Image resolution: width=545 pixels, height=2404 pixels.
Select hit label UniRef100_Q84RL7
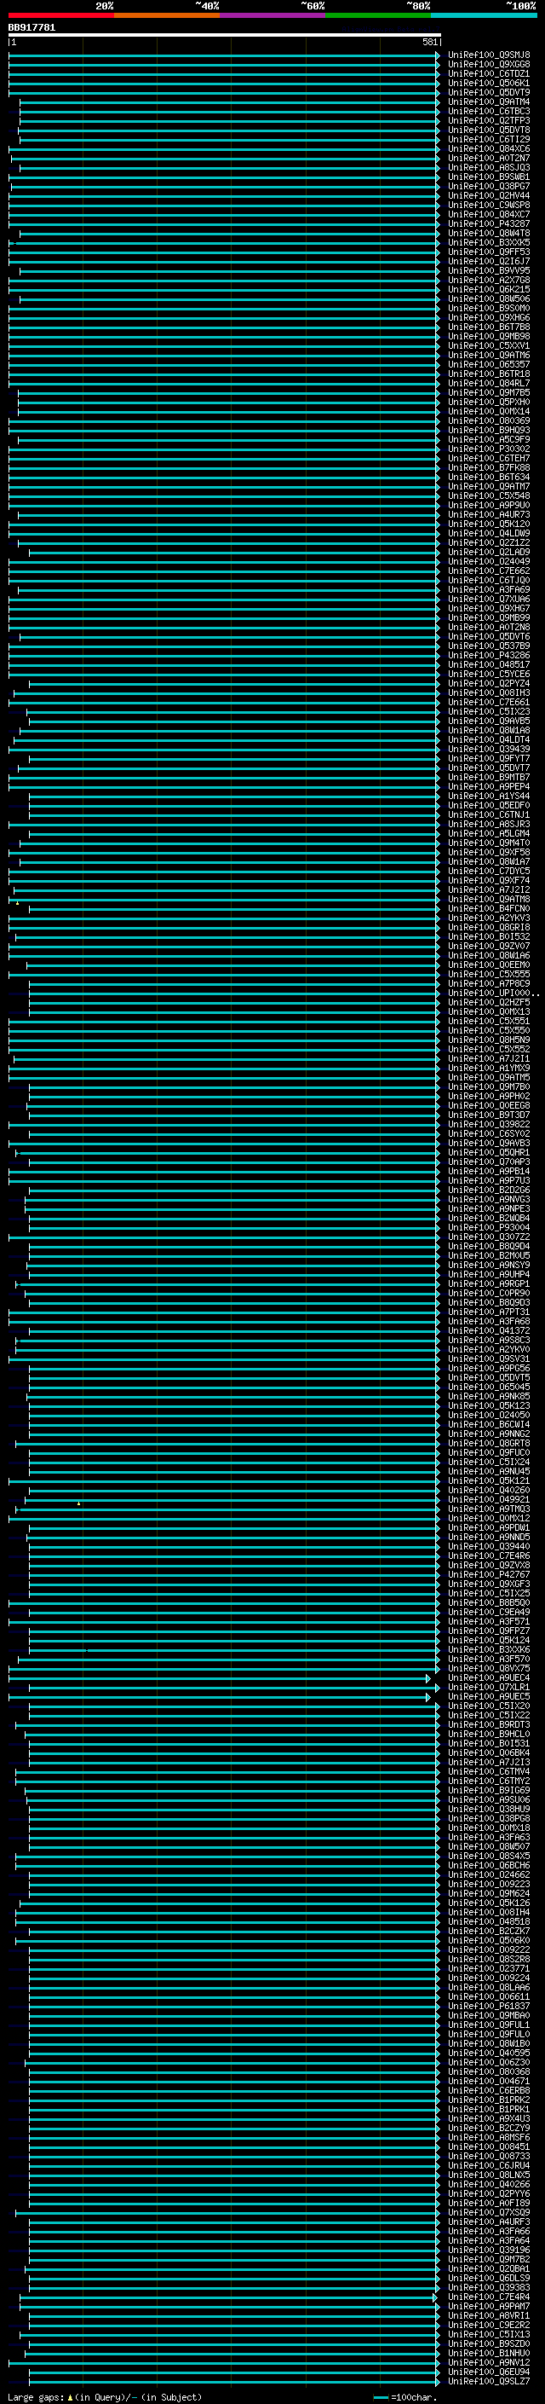489,384
